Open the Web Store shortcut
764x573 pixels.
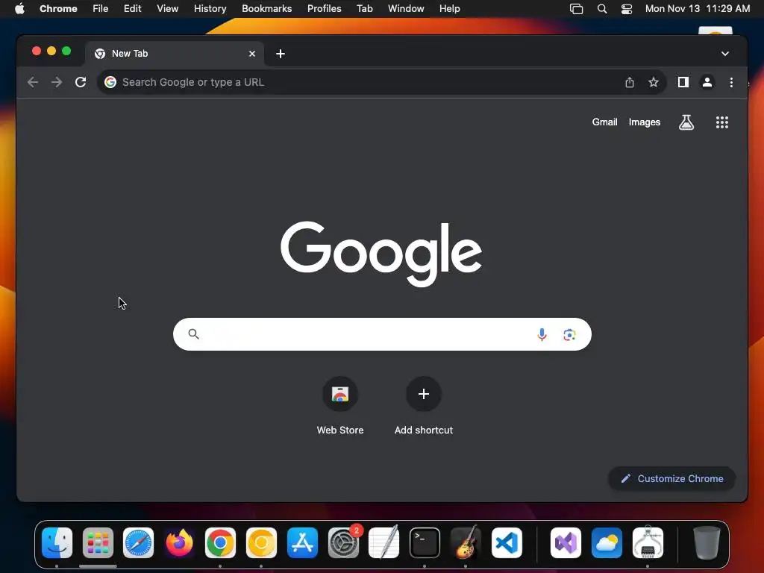coord(340,394)
